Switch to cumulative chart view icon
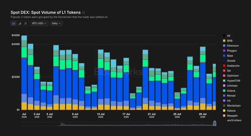This screenshot has width=251, height=136. 20,23
